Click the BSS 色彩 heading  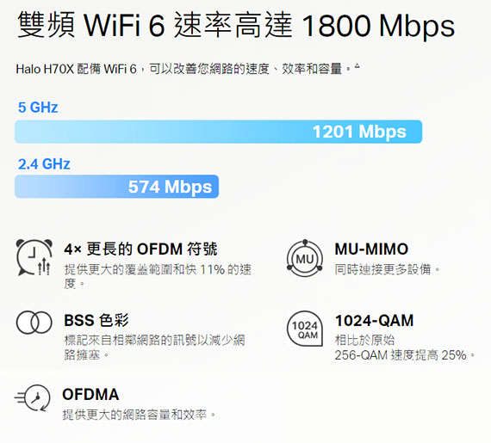click(x=96, y=320)
